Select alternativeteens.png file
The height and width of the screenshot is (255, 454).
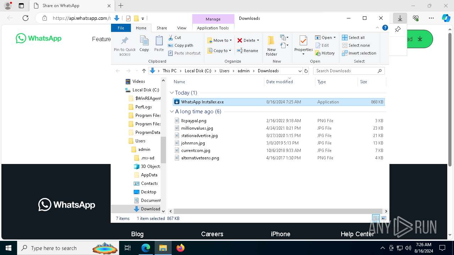(278, 158)
